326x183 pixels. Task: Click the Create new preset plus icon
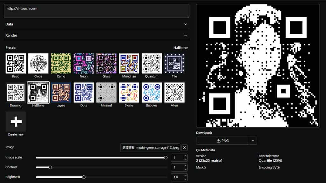(16, 122)
